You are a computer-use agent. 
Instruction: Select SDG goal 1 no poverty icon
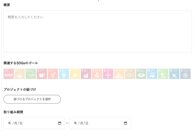coord(9,74)
